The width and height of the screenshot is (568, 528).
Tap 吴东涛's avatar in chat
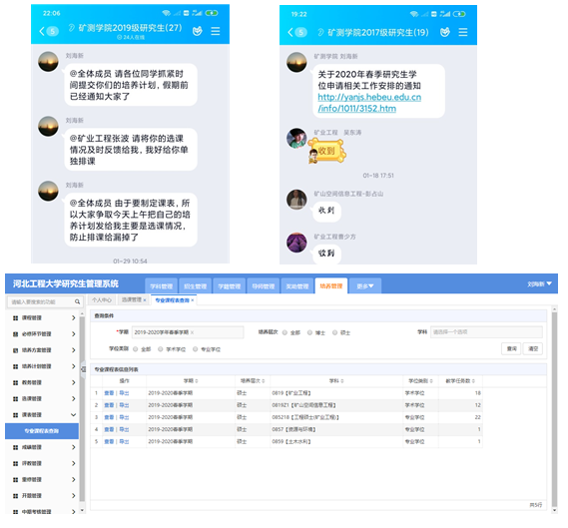coord(296,138)
